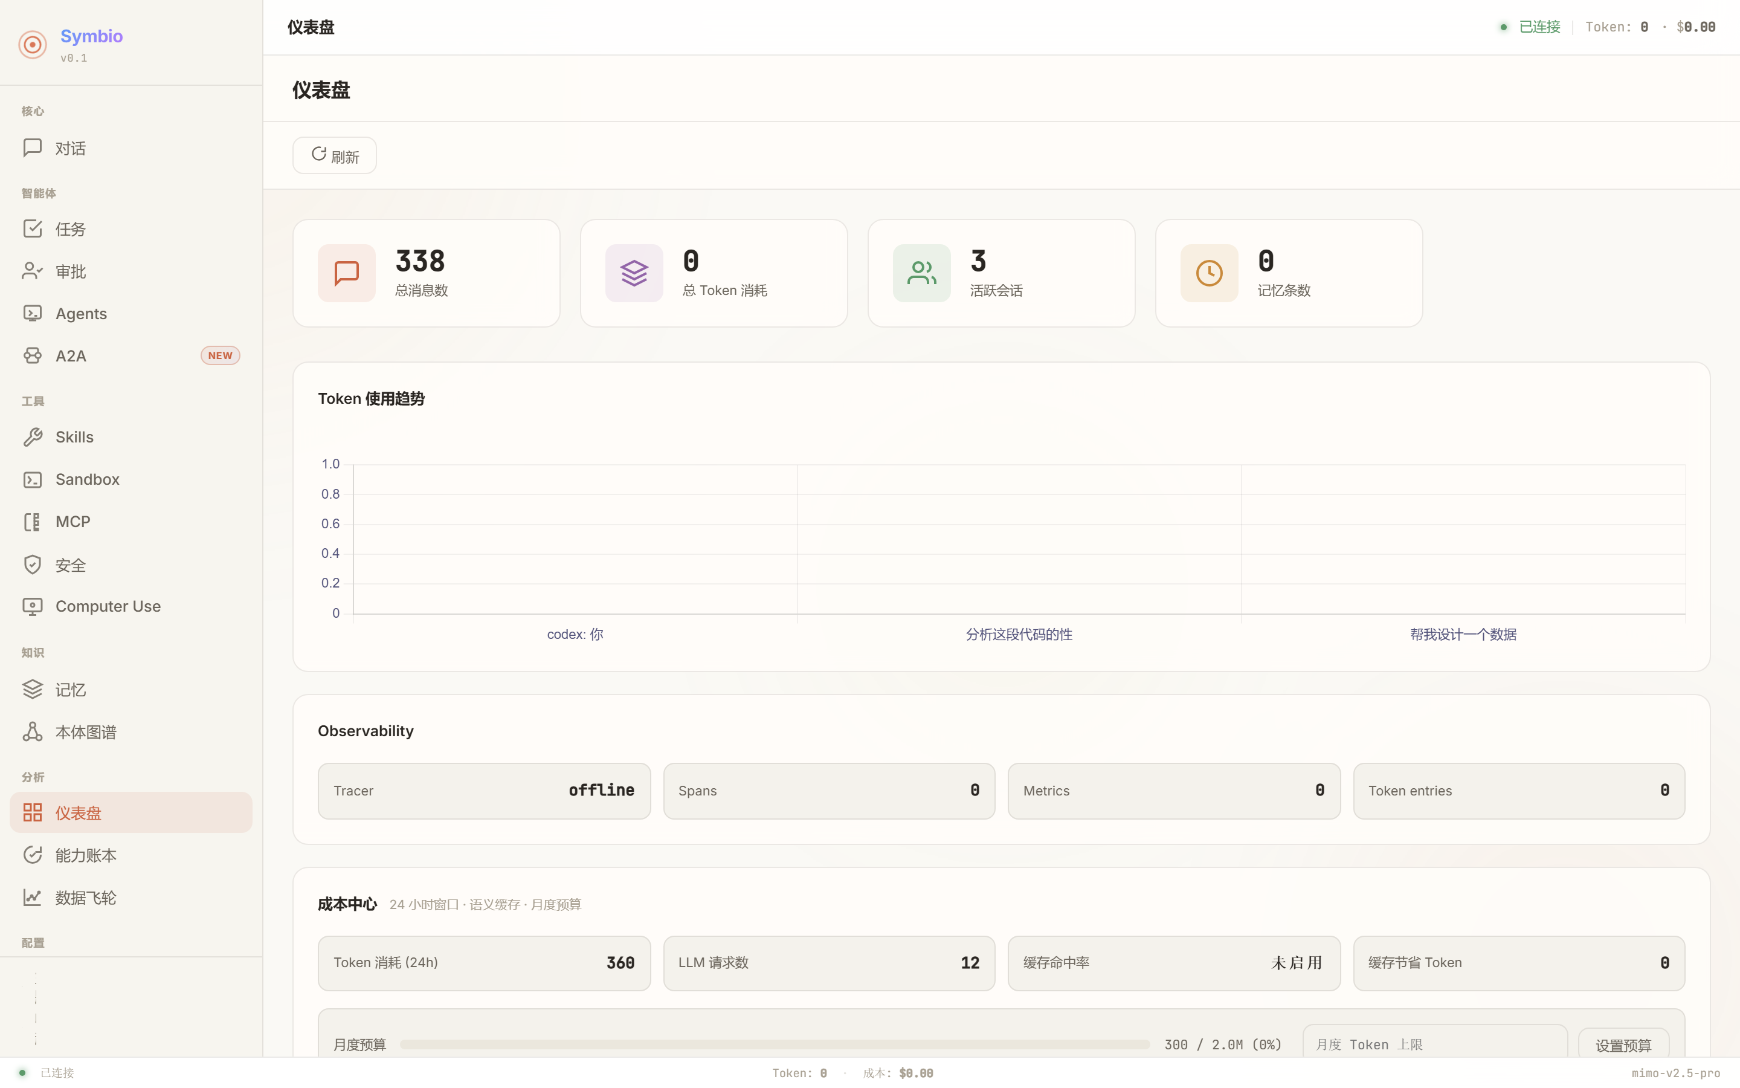Click the 记忆条数 clock card icon

tap(1210, 273)
